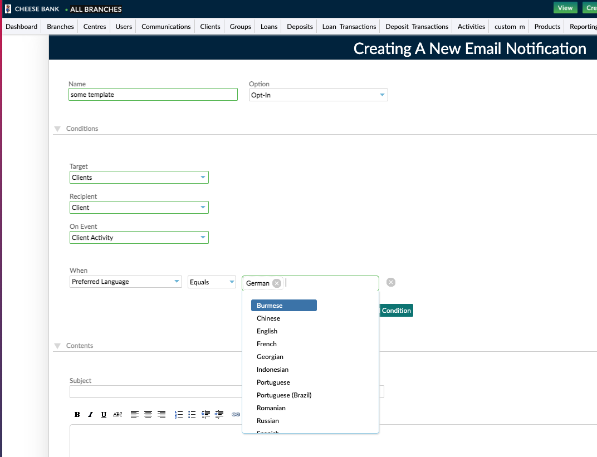Toggle bold formatting in the email editor
Viewport: 597px width, 457px height.
point(77,414)
